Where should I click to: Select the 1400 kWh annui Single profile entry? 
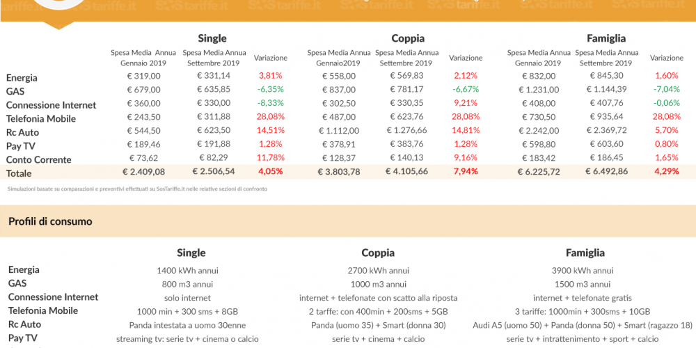pos(187,270)
